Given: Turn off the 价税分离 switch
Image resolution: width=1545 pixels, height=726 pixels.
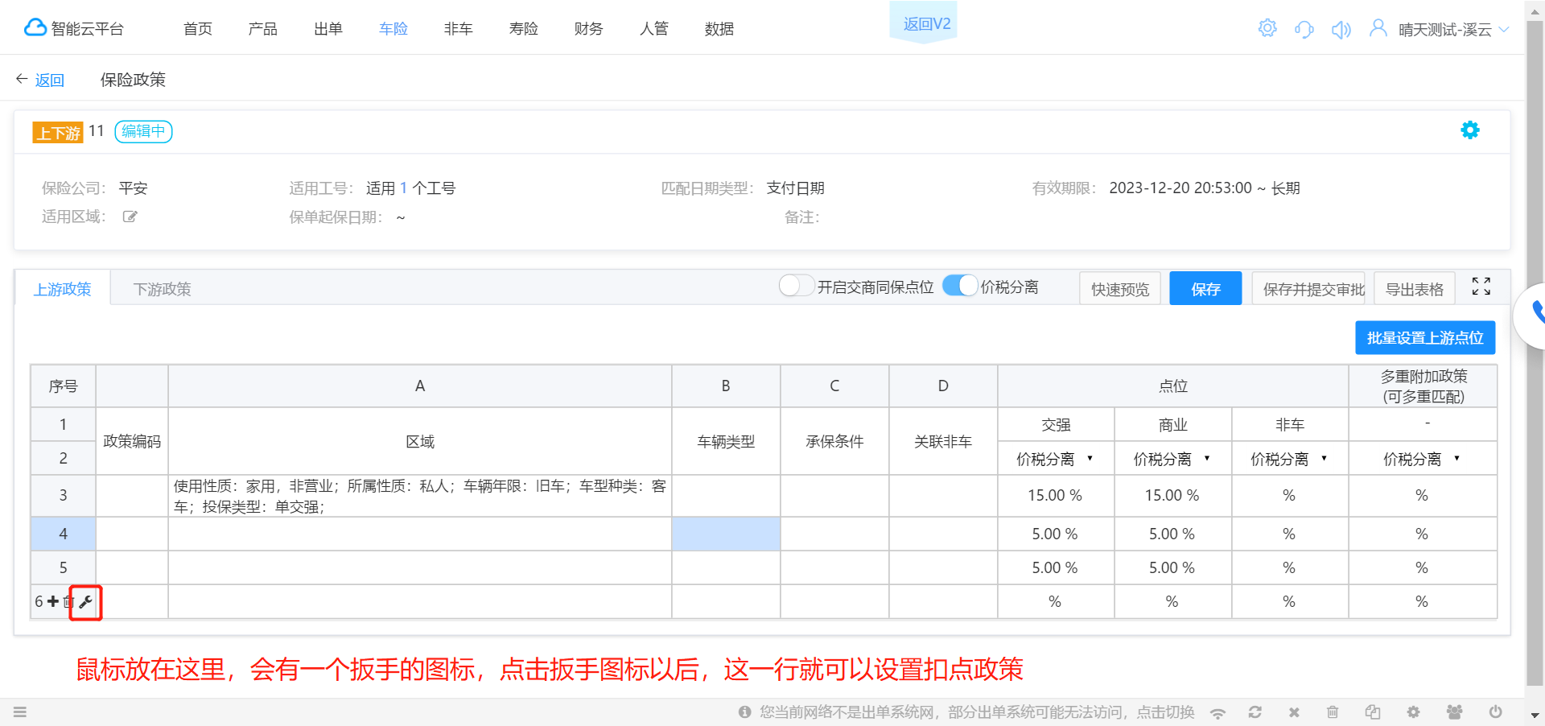Looking at the screenshot, I should pos(960,286).
